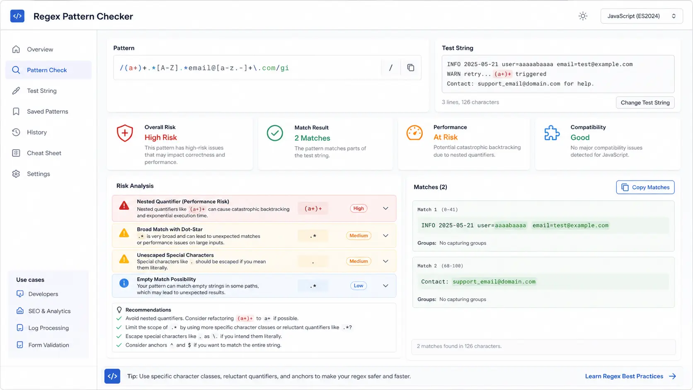Click the Cheat Sheet grid icon
This screenshot has width=693, height=390.
pos(16,153)
